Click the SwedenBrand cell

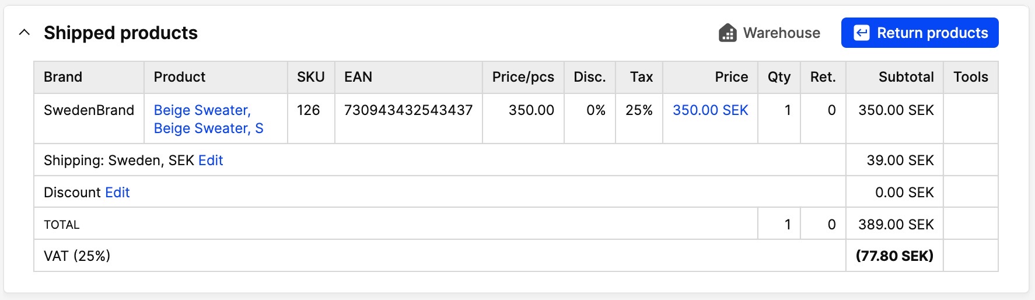point(89,110)
